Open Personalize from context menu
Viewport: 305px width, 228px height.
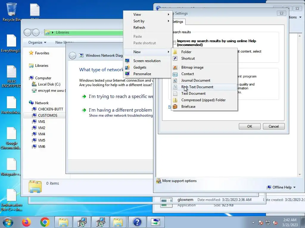click(x=148, y=74)
